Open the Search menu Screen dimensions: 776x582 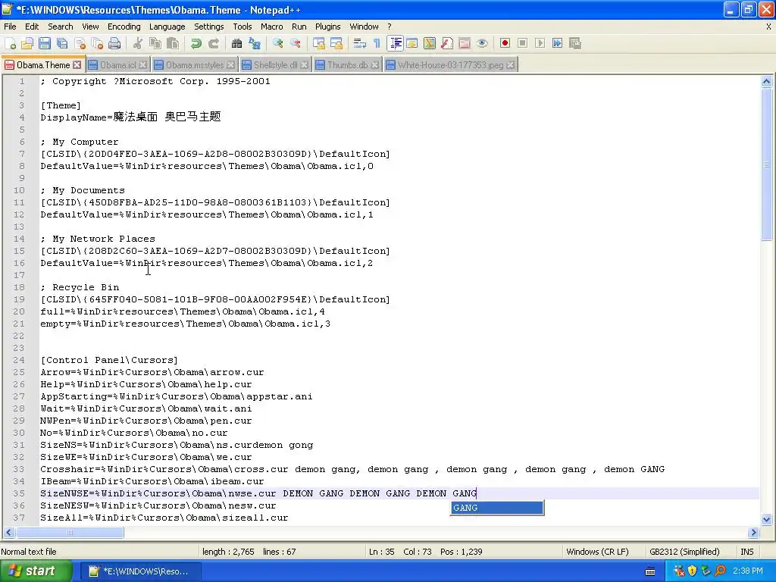coord(61,27)
